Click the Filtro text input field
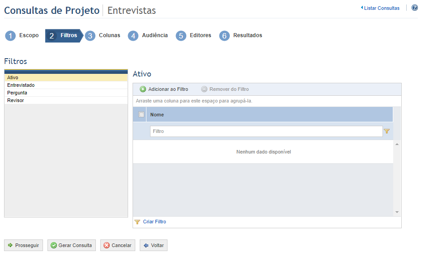The height and width of the screenshot is (256, 421). pyautogui.click(x=266, y=131)
